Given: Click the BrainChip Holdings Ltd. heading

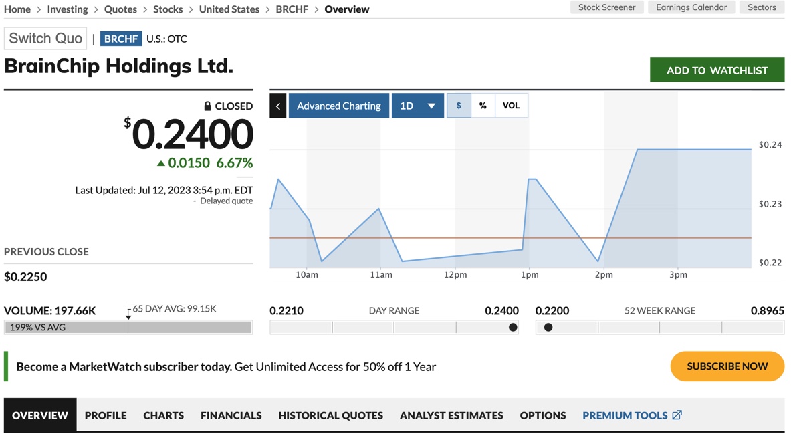Looking at the screenshot, I should [x=118, y=66].
